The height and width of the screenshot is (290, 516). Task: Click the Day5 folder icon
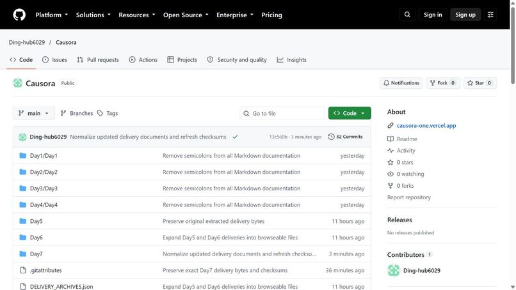22,221
